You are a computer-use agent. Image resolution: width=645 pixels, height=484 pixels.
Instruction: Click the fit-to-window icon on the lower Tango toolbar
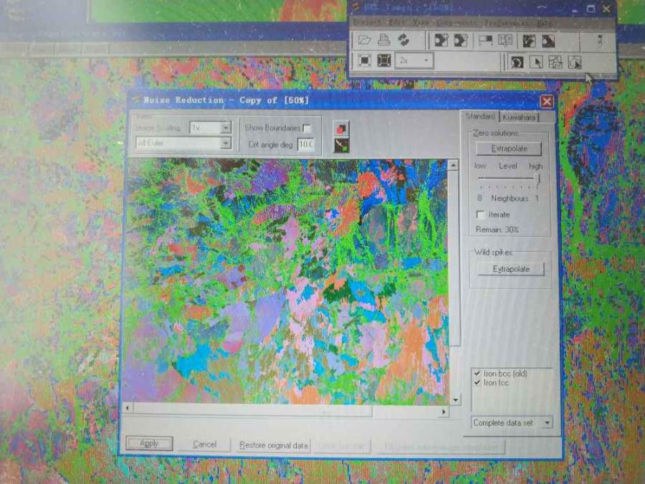[365, 61]
